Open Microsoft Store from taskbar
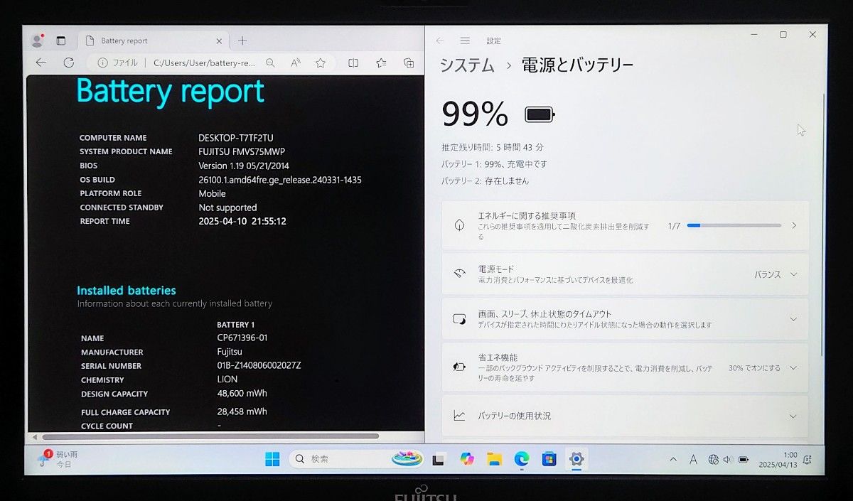Image resolution: width=853 pixels, height=501 pixels. (549, 459)
